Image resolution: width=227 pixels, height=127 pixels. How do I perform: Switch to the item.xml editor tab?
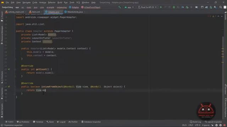tap(35, 12)
